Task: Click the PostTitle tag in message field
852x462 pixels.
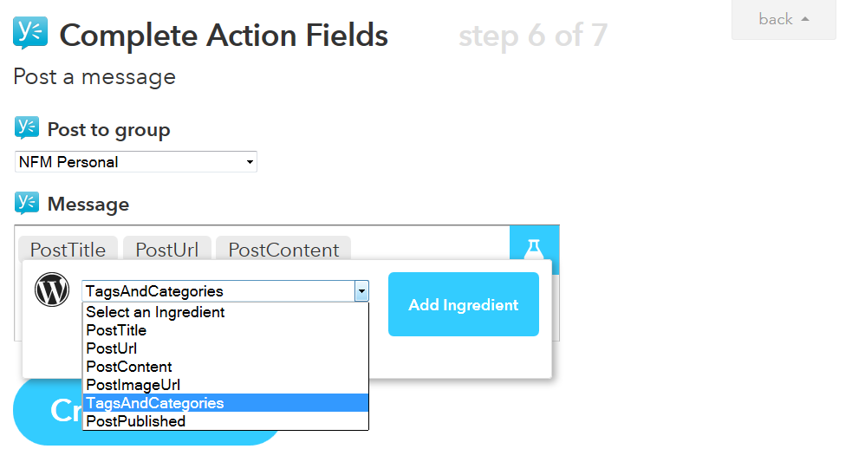Action: coord(68,250)
